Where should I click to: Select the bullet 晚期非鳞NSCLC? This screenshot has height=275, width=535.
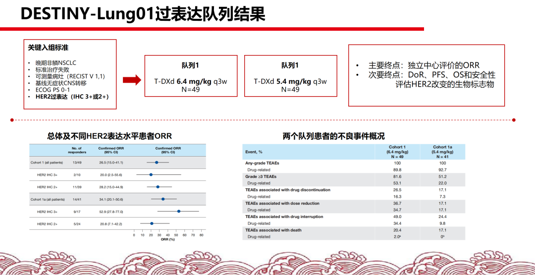click(56, 63)
